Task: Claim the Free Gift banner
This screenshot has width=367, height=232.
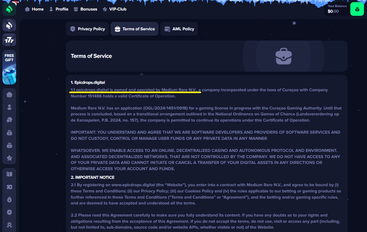Action: (x=9, y=67)
